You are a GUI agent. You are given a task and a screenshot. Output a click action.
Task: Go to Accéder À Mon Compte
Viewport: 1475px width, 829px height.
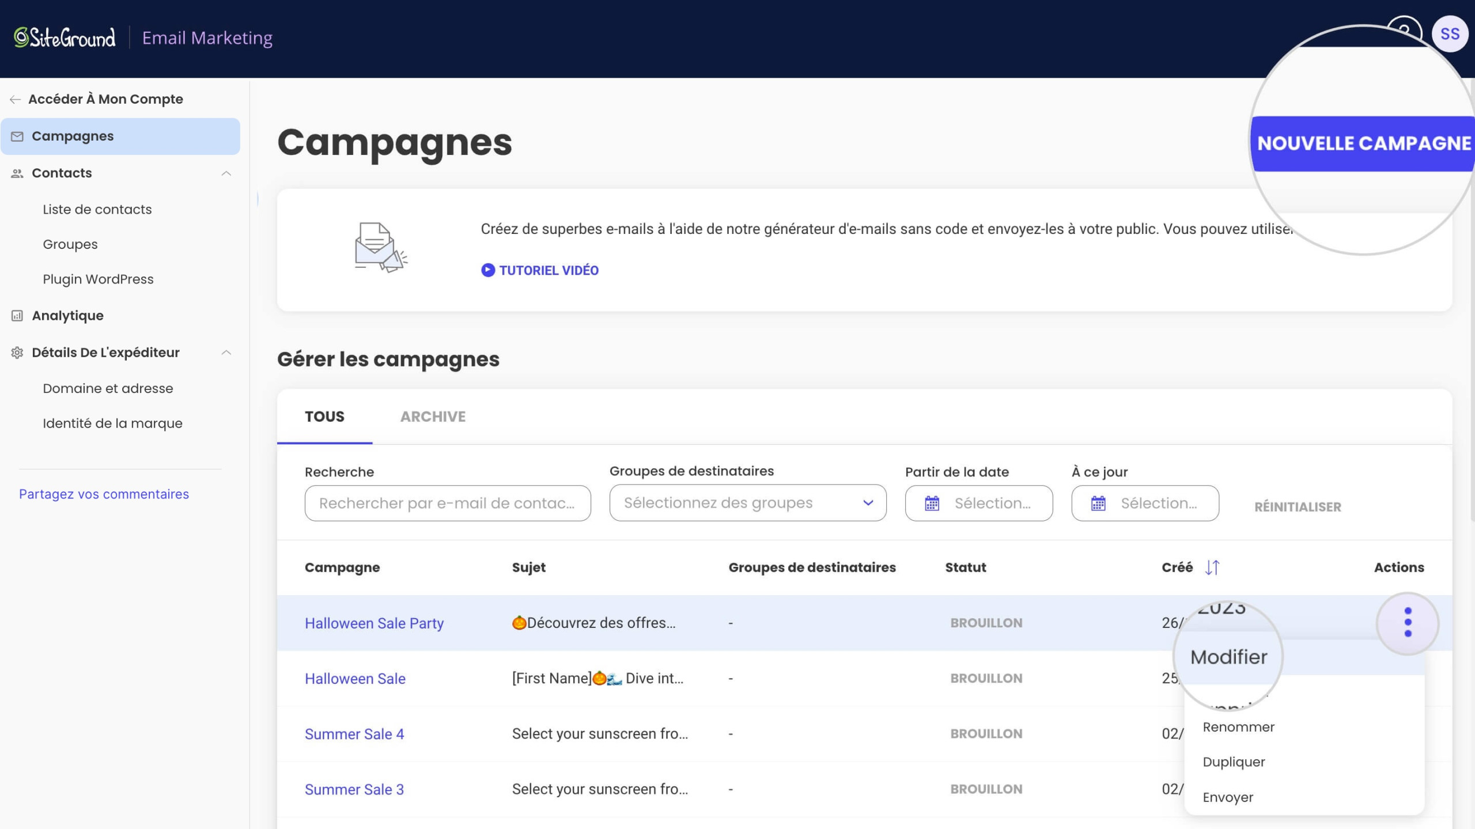[105, 99]
